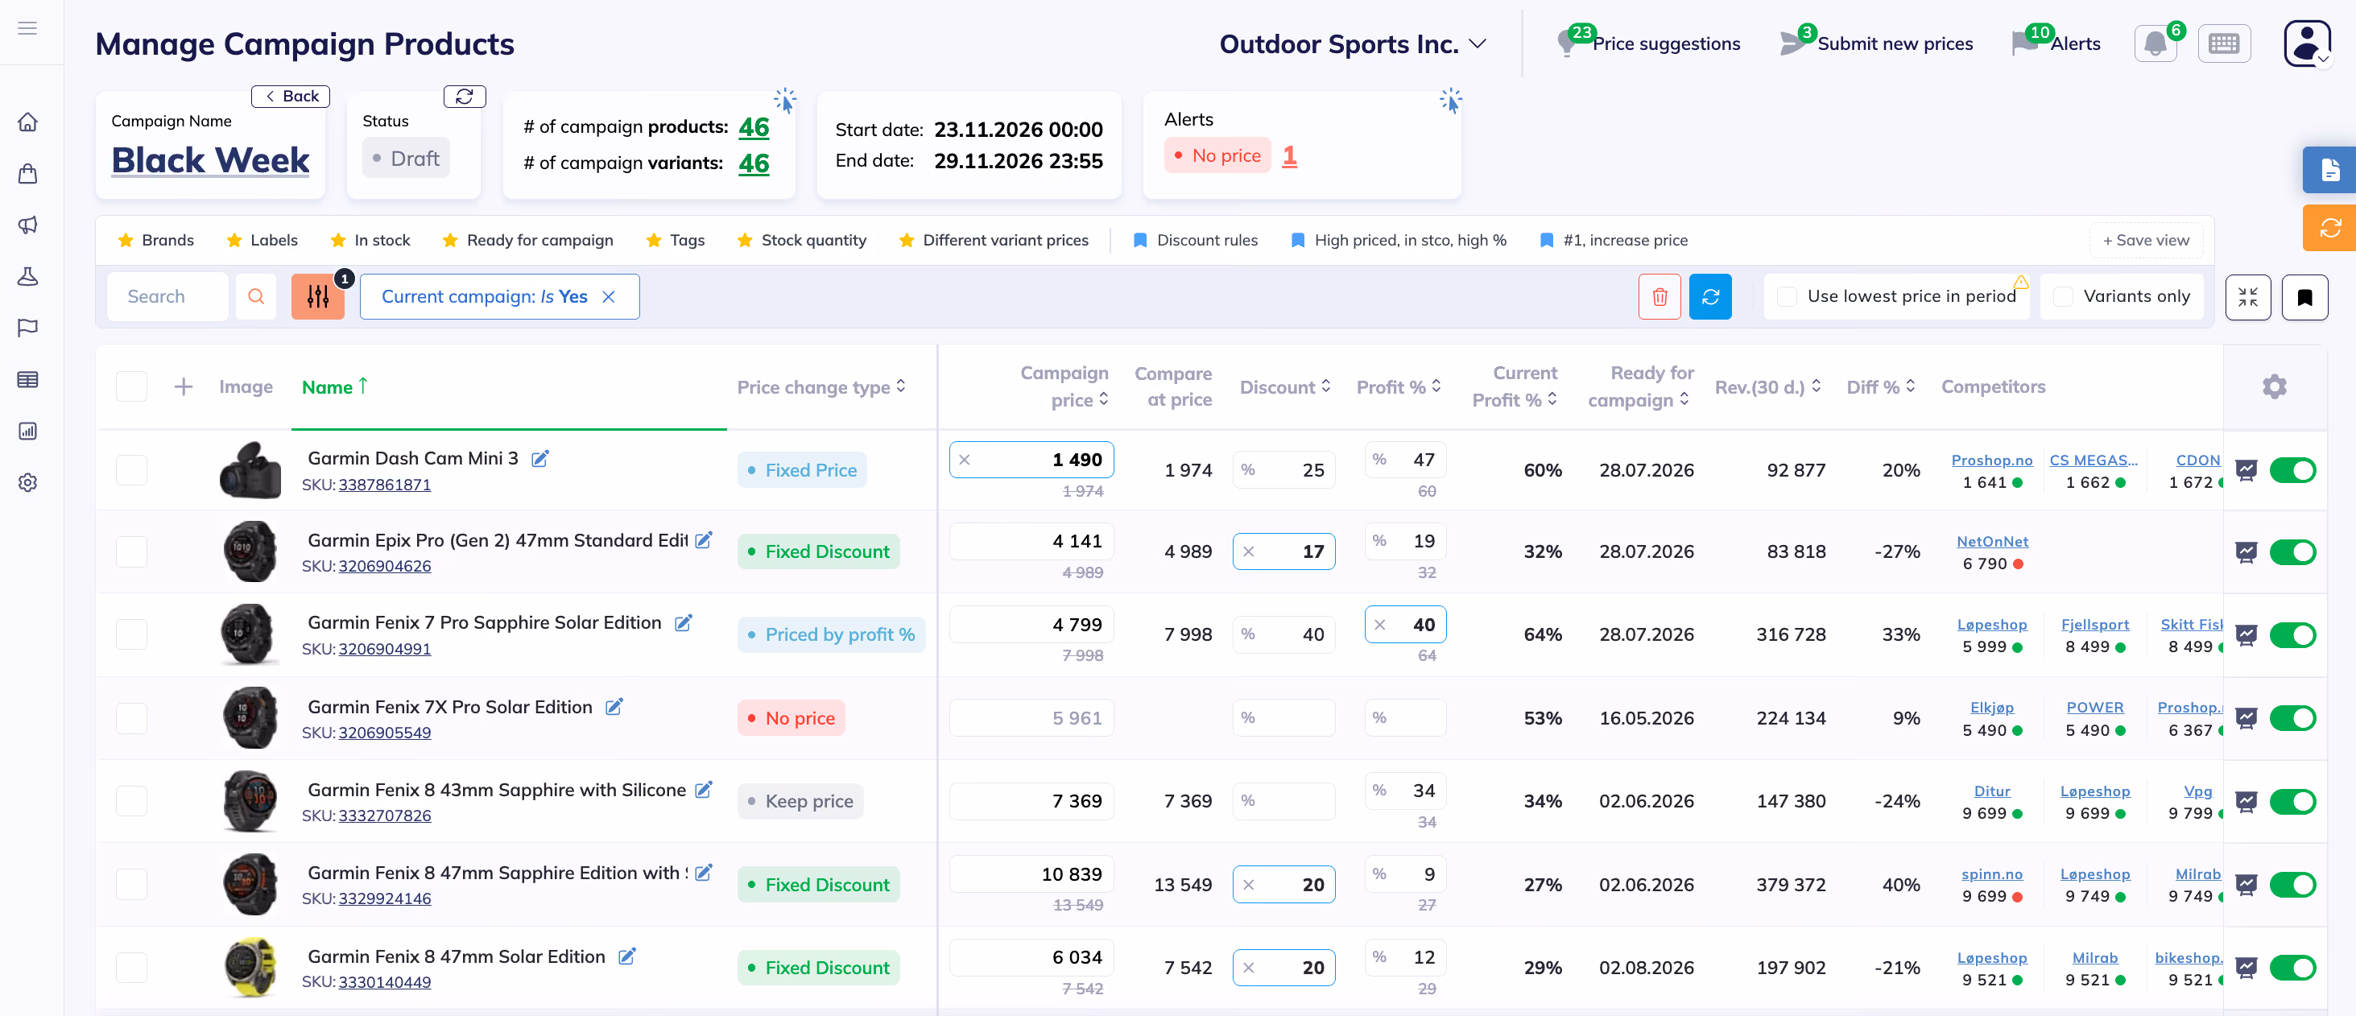Screen dimensions: 2356x1016
Task: Go back with the Back button
Action: tap(291, 96)
